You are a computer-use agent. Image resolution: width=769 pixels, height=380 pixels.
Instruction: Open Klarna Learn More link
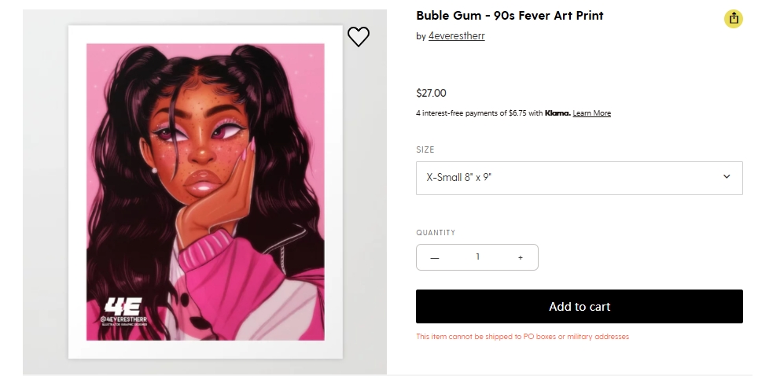coord(591,113)
